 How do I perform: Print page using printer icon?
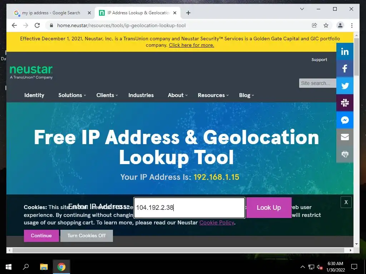345,154
